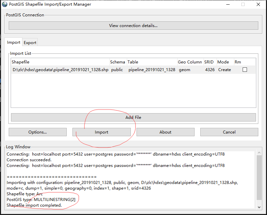This screenshot has height=215, width=267.
Task: Edit the Geo Column value geom
Action: pyautogui.click(x=185, y=70)
